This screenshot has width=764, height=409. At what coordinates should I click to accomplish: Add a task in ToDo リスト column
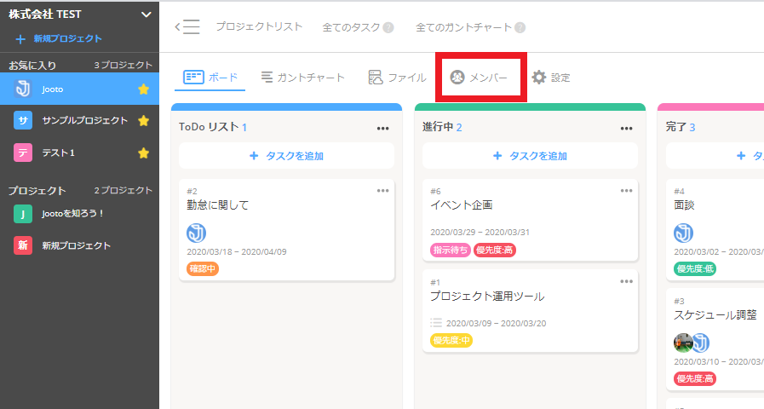click(x=286, y=156)
